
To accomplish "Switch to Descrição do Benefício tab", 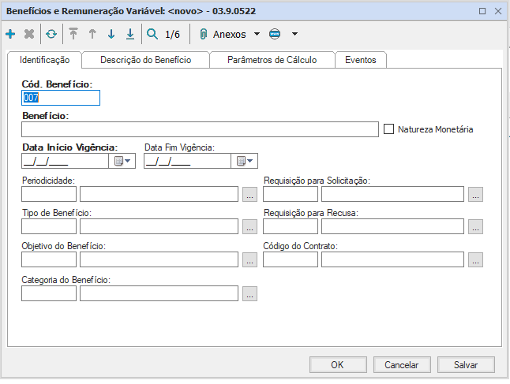I will tap(145, 60).
